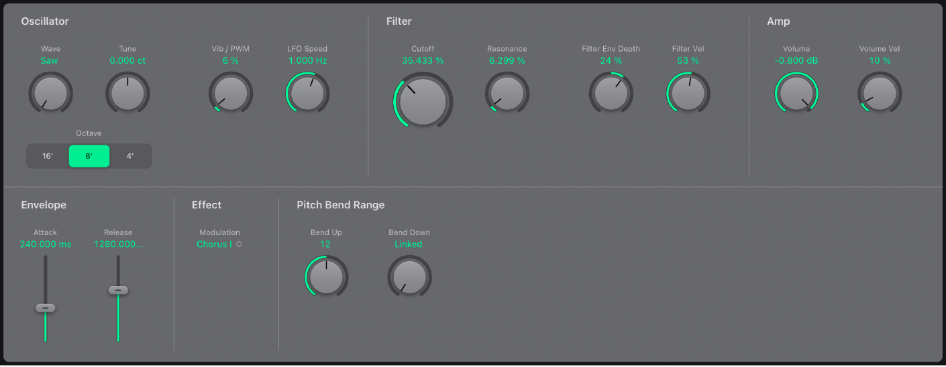Open the Modulation Chorus I dropdown
Viewport: 946px width, 367px height.
click(219, 244)
